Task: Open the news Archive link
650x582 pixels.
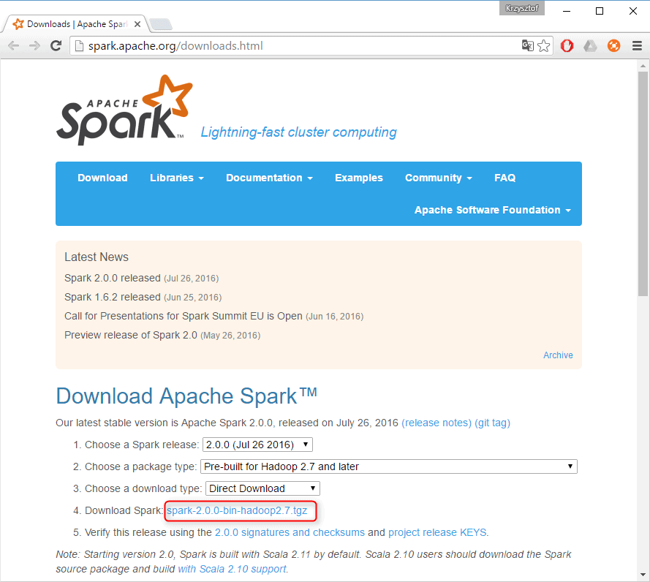Action: [558, 355]
